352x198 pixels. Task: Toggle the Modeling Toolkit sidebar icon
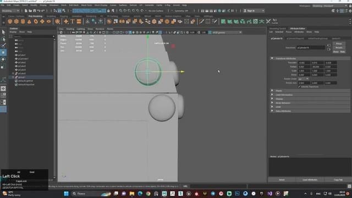click(333, 11)
